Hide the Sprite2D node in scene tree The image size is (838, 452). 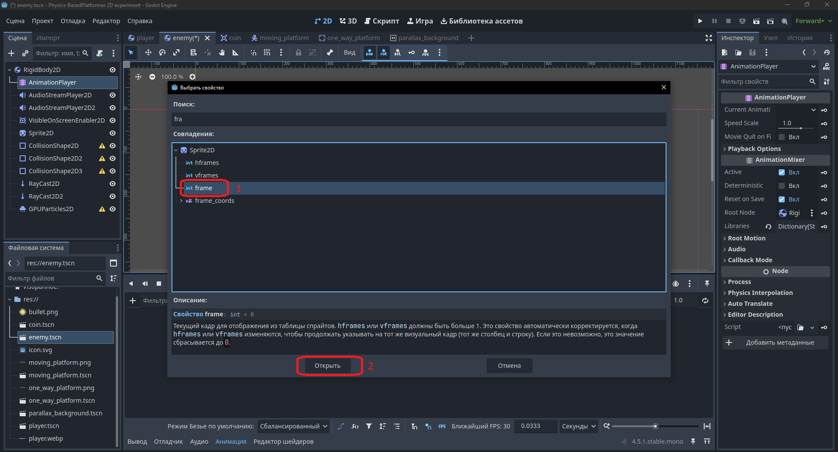[x=113, y=133]
